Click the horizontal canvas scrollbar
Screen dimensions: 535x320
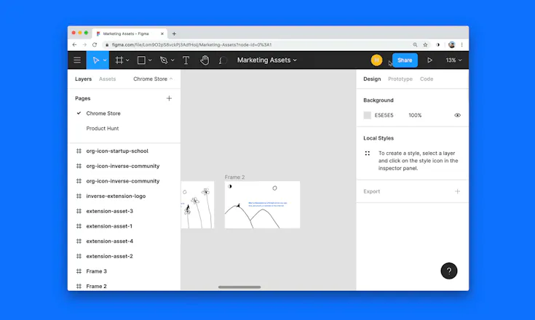point(239,287)
